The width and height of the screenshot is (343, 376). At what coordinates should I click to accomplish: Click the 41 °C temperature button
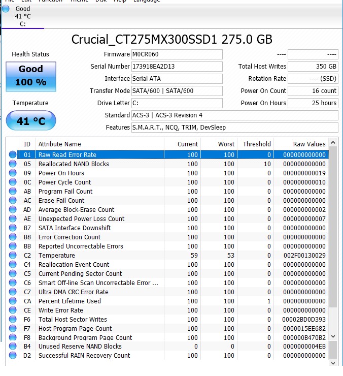[x=31, y=120]
